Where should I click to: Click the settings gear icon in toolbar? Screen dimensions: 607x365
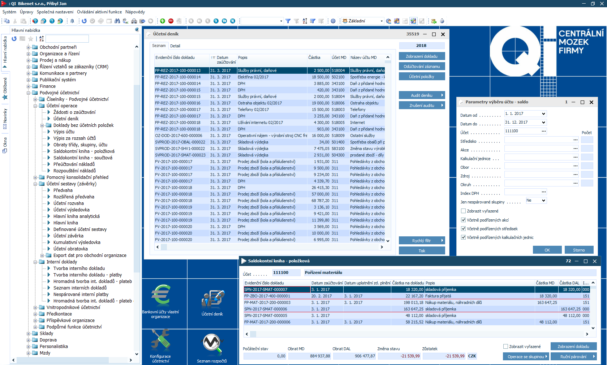click(x=333, y=21)
